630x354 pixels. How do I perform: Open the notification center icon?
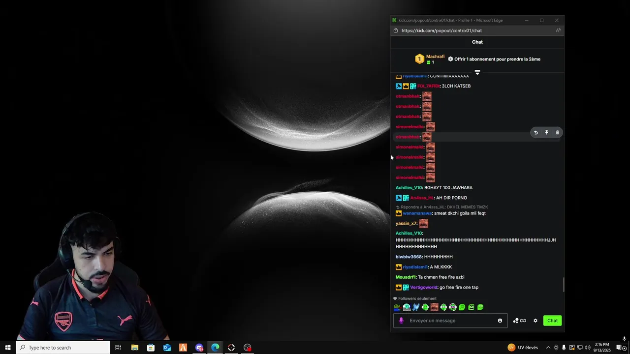click(619, 348)
